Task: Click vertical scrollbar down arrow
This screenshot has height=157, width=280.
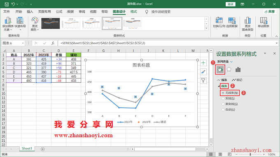Action: (x=211, y=145)
